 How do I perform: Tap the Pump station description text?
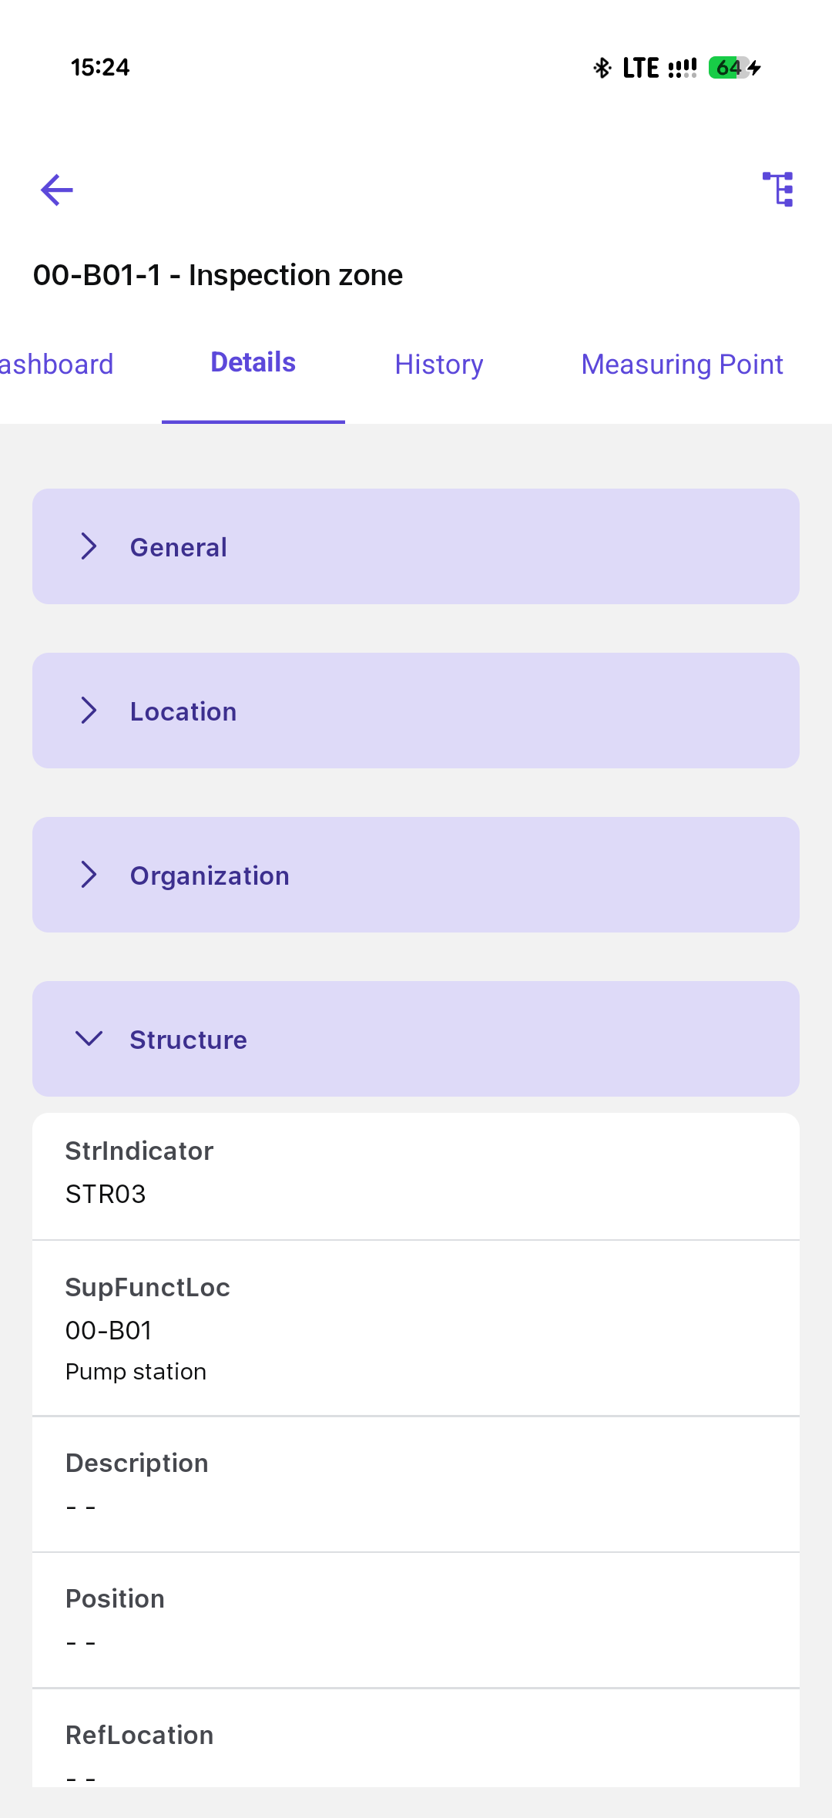[x=136, y=1372]
